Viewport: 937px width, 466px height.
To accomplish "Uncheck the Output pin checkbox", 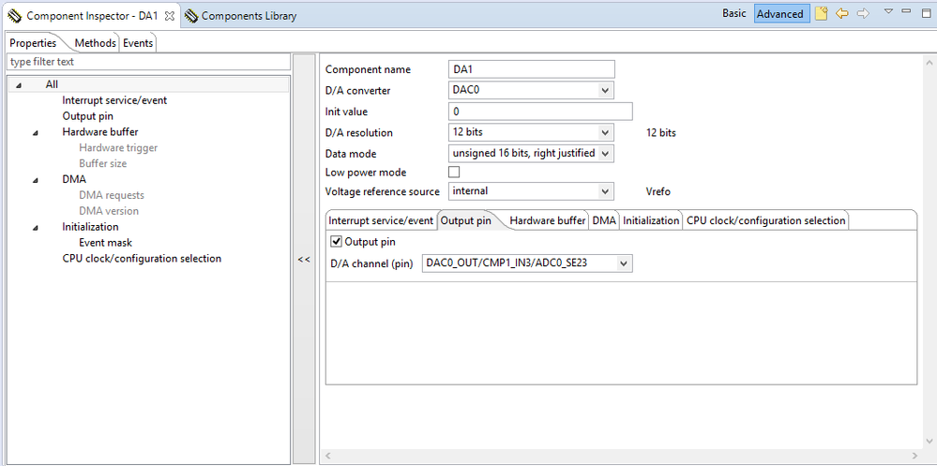I will (336, 242).
